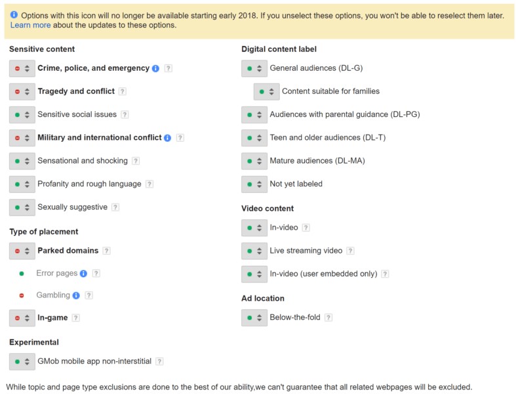Click the Sexually suggestive label

[x=72, y=208]
